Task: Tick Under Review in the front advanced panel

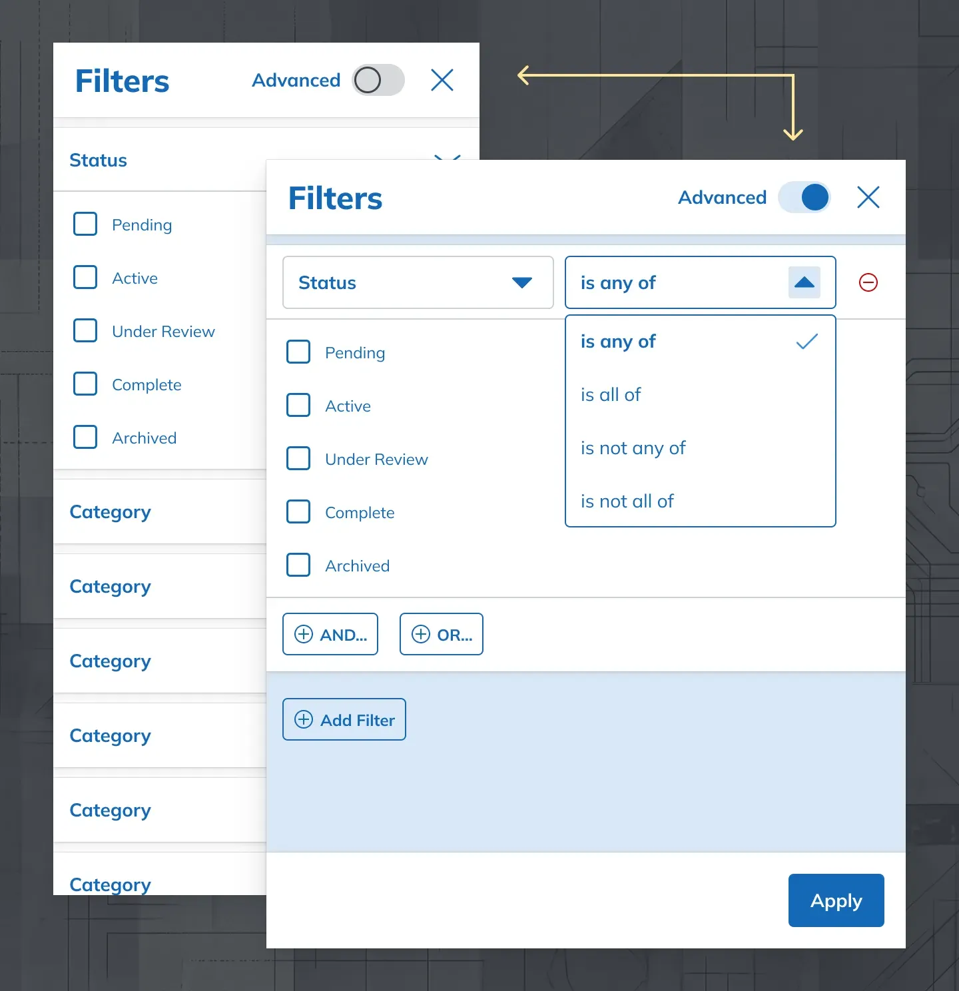Action: point(298,458)
